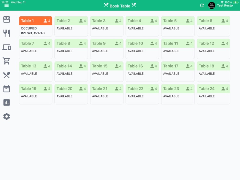Click the seat count icon on Table 6

(223, 21)
